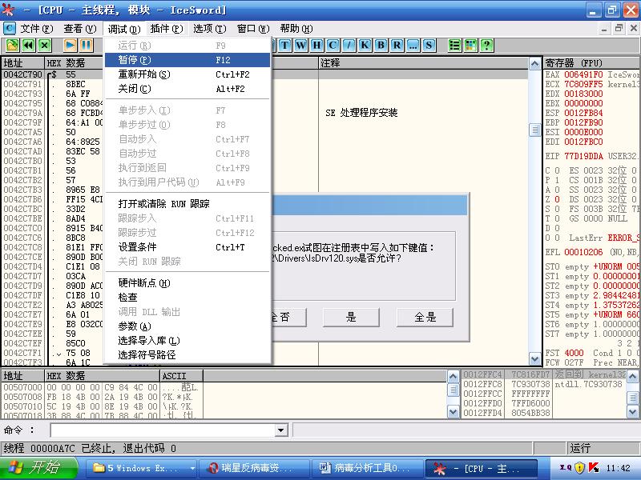Screen dimensions: 641x480
Task: Open the / (patches) toolbar button
Action: pyautogui.click(x=349, y=46)
